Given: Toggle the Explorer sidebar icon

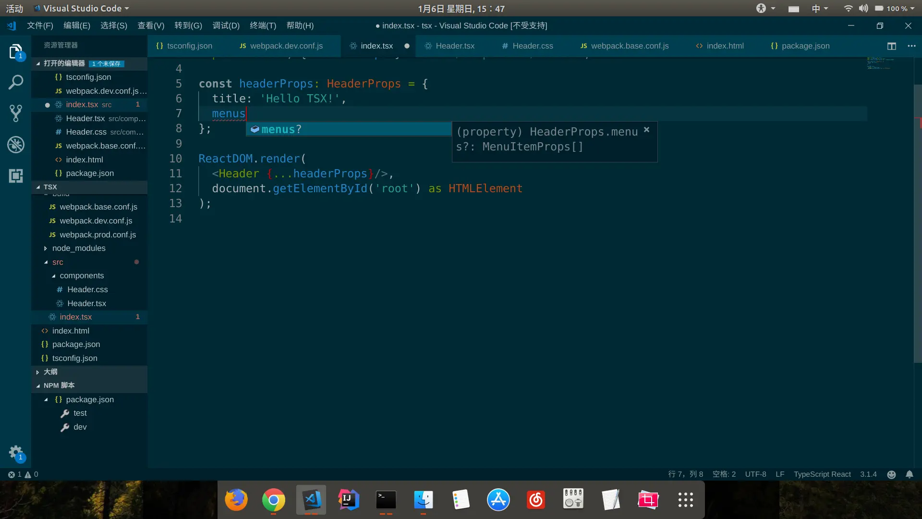Looking at the screenshot, I should [16, 51].
